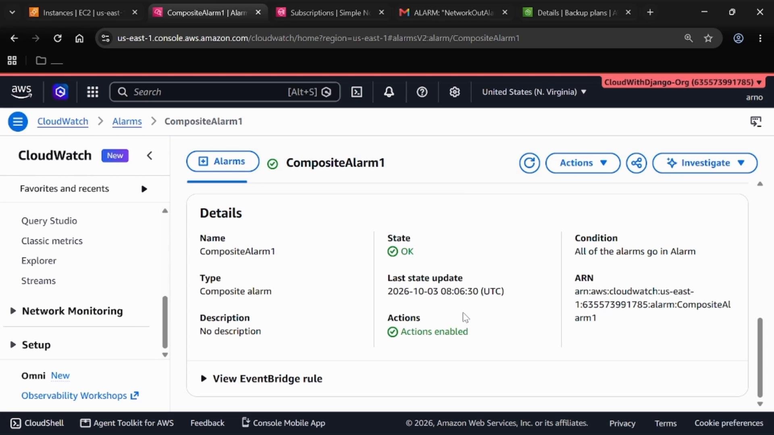Follow the CloudWatch breadcrumb link
The height and width of the screenshot is (435, 774).
62,121
